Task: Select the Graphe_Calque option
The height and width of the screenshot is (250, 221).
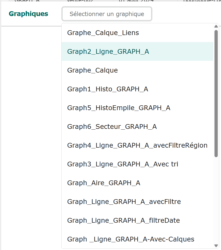Action: 92,70
